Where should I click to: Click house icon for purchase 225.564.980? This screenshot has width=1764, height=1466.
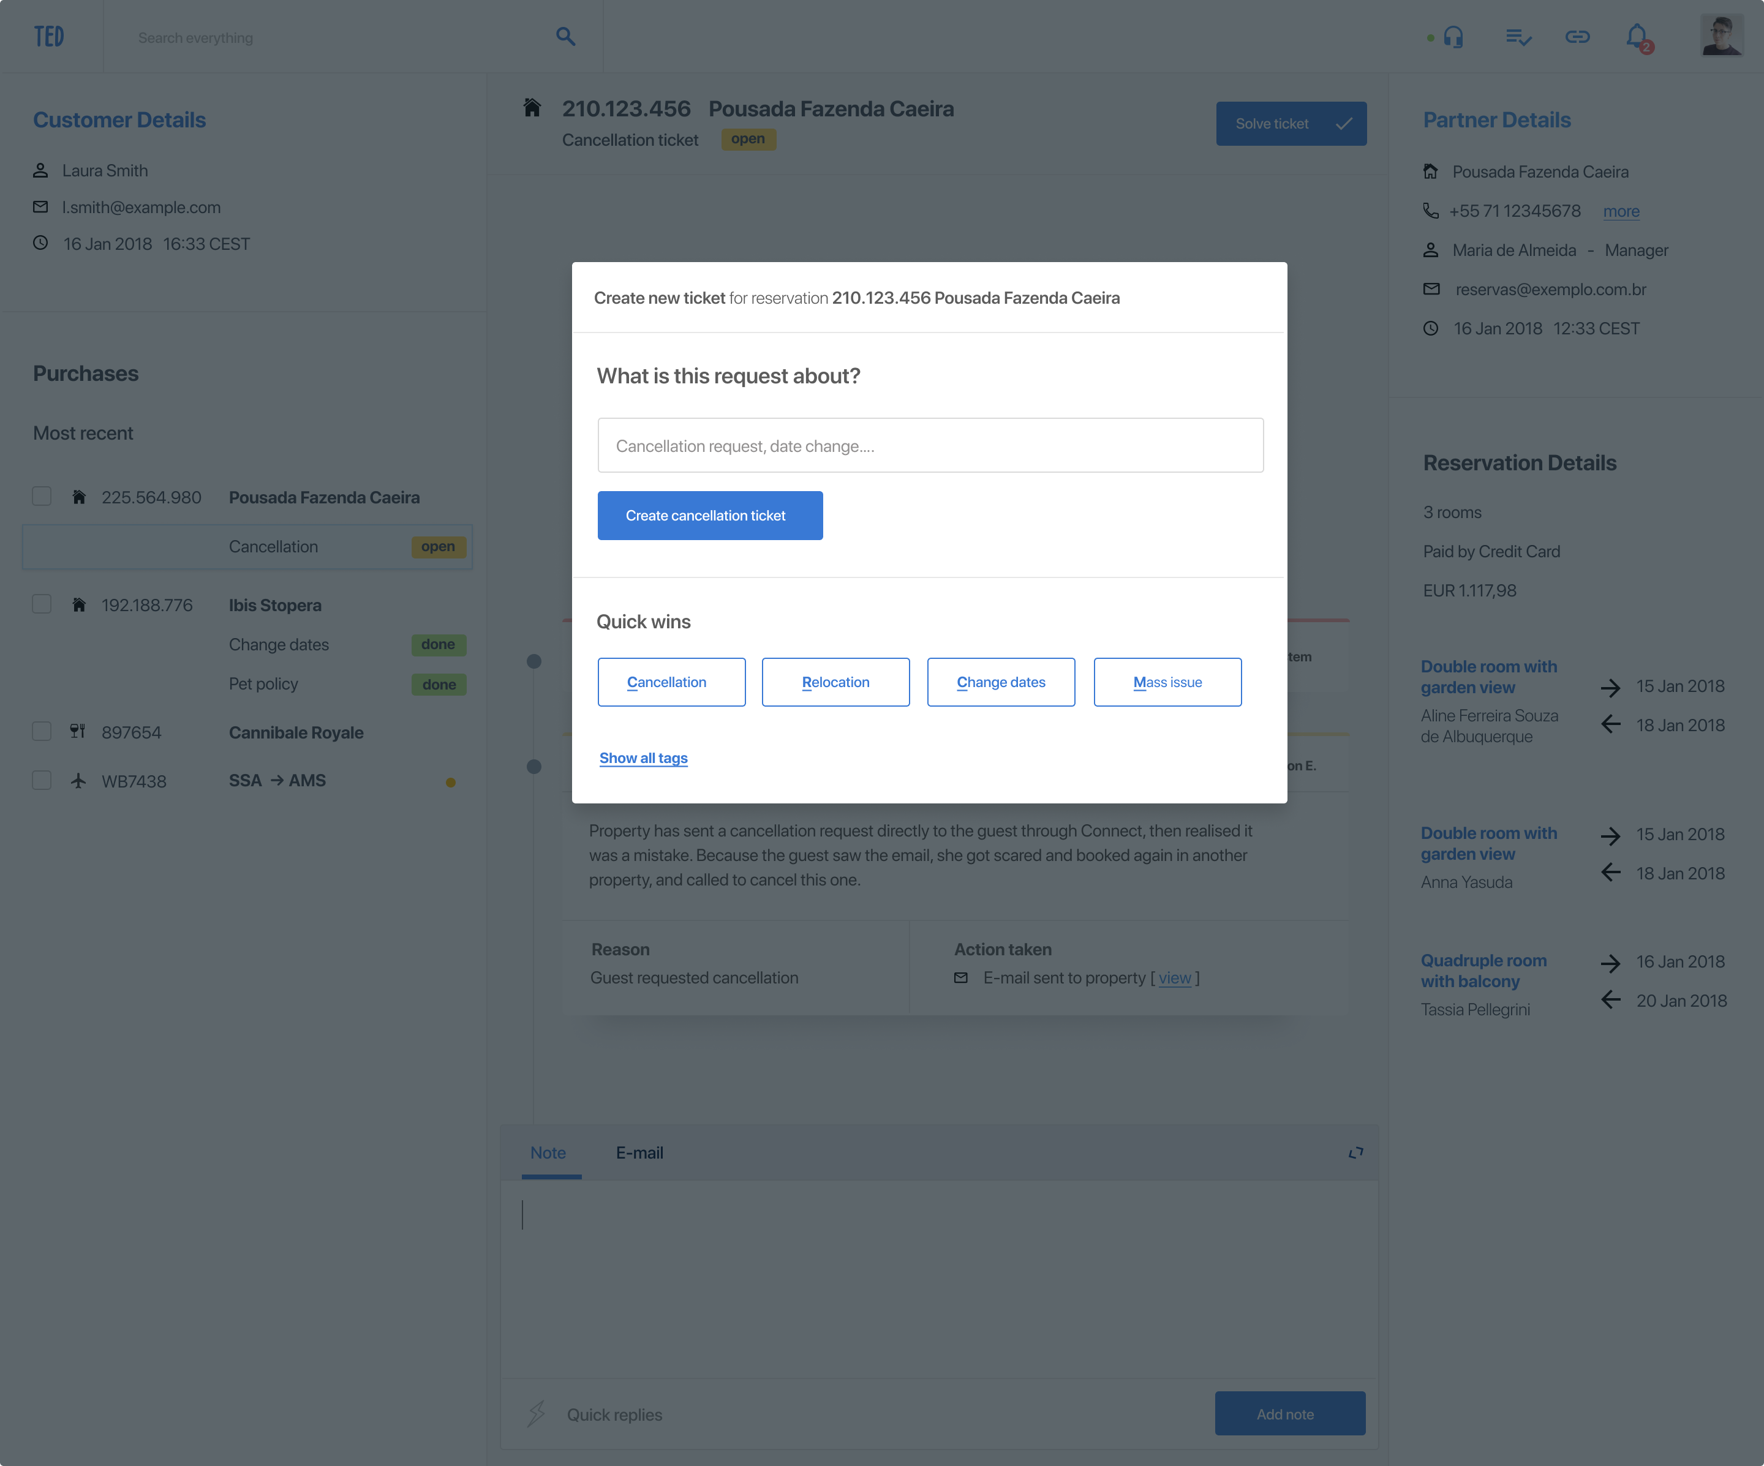[x=79, y=497]
